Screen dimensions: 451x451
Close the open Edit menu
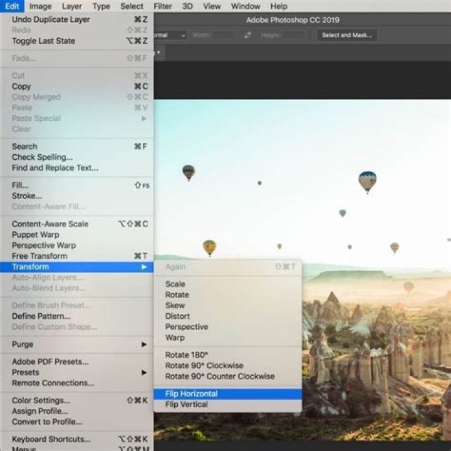pos(12,6)
